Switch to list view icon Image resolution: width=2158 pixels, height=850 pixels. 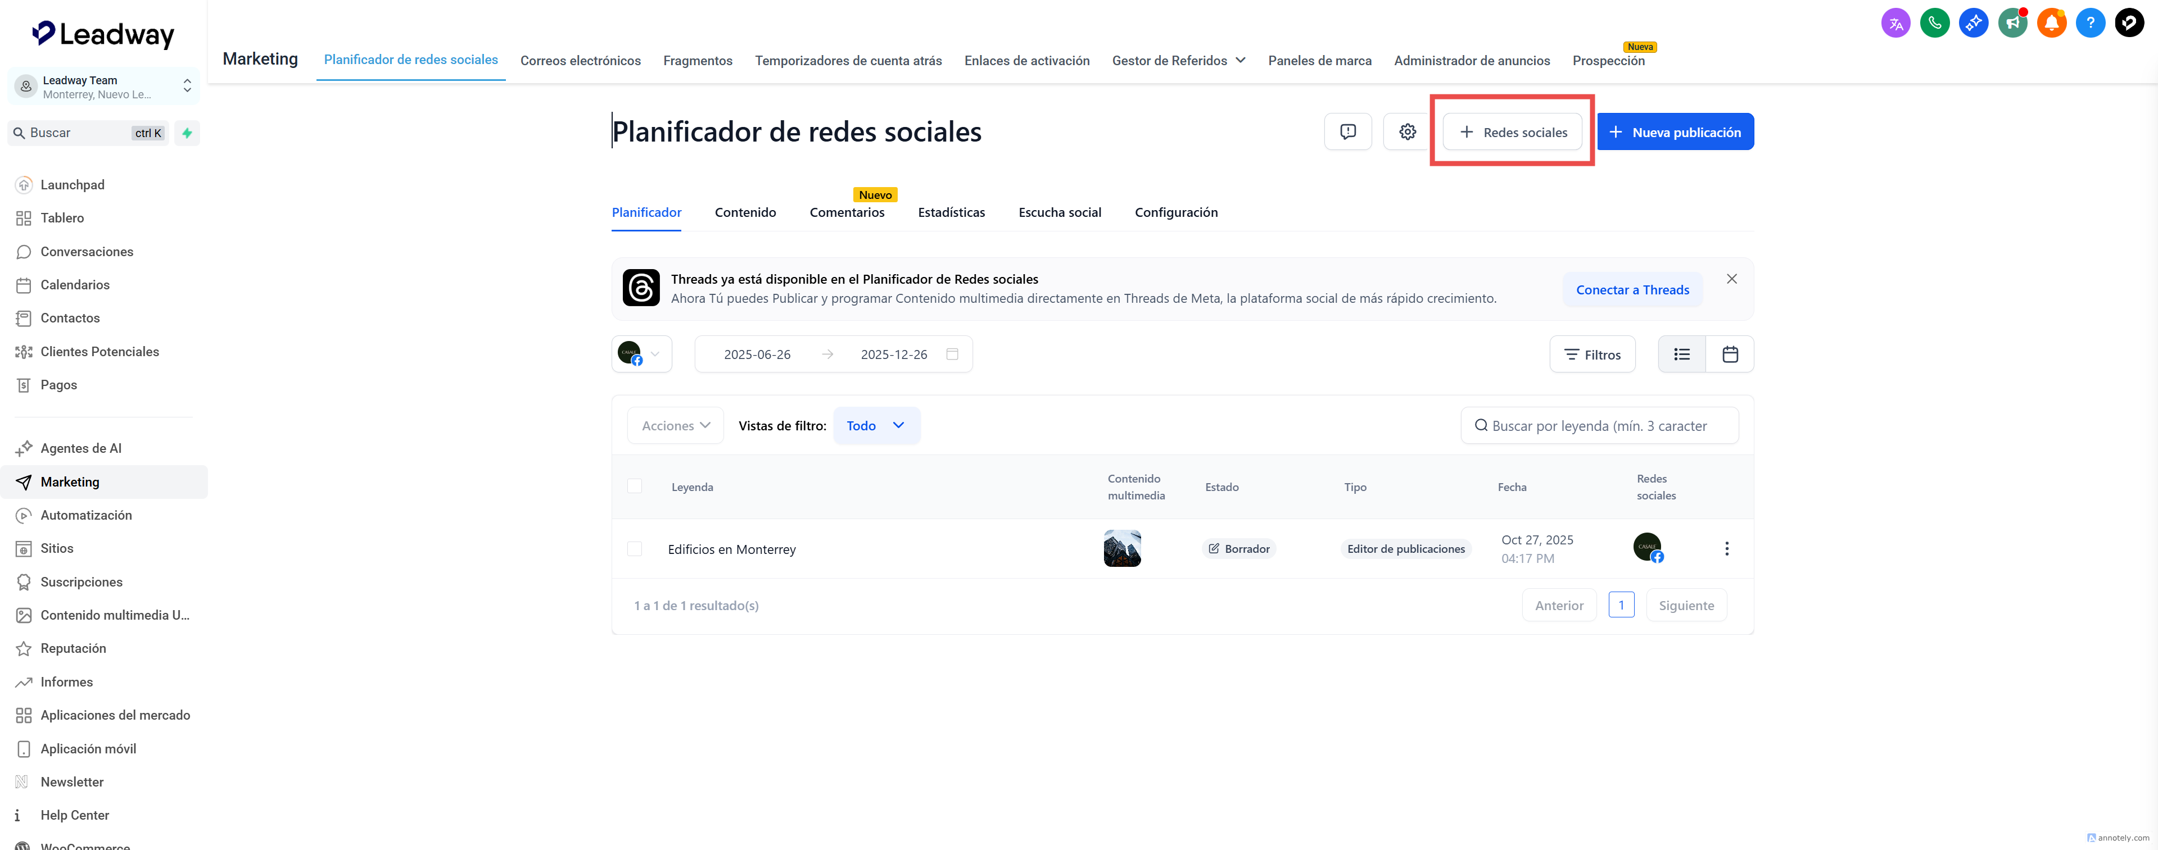pyautogui.click(x=1681, y=354)
